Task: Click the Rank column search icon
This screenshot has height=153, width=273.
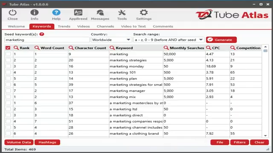Action: 16,48
